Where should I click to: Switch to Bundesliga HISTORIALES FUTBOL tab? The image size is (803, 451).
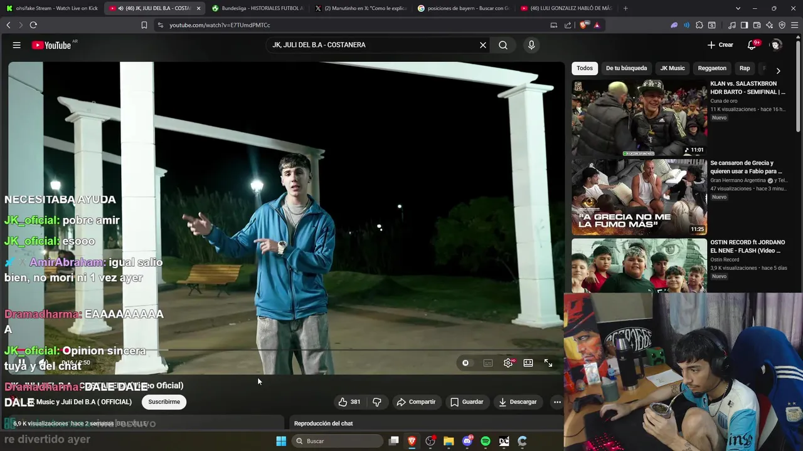click(258, 8)
